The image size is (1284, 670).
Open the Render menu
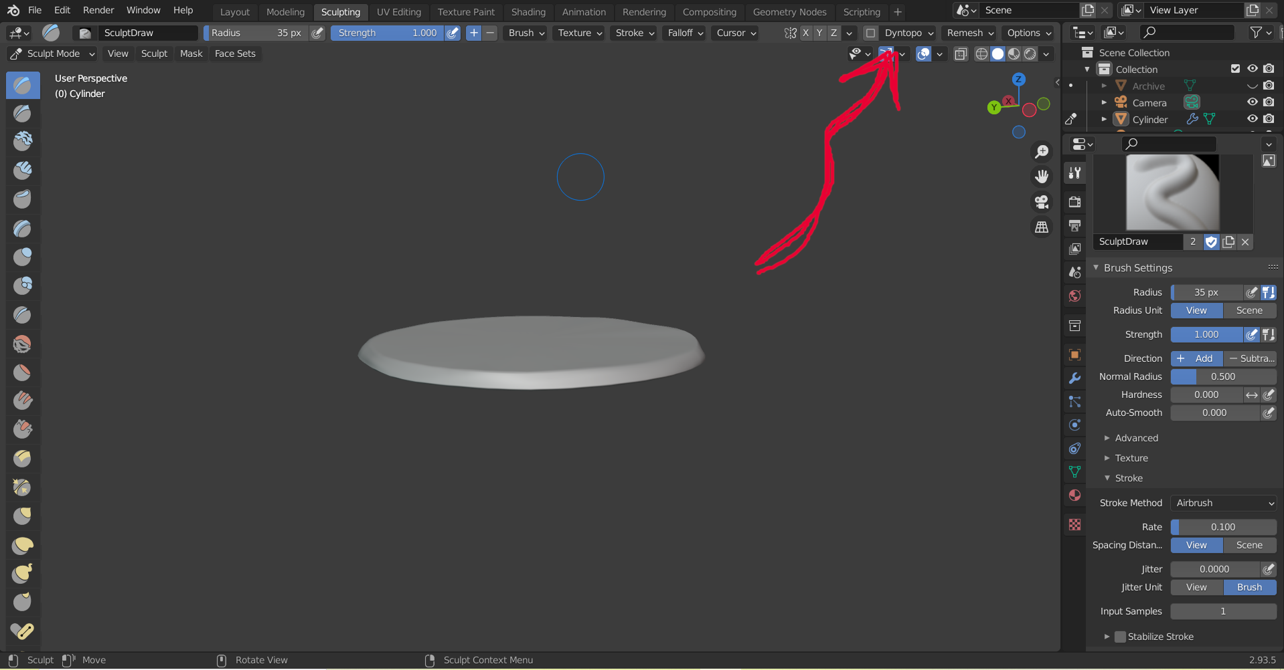(x=98, y=10)
